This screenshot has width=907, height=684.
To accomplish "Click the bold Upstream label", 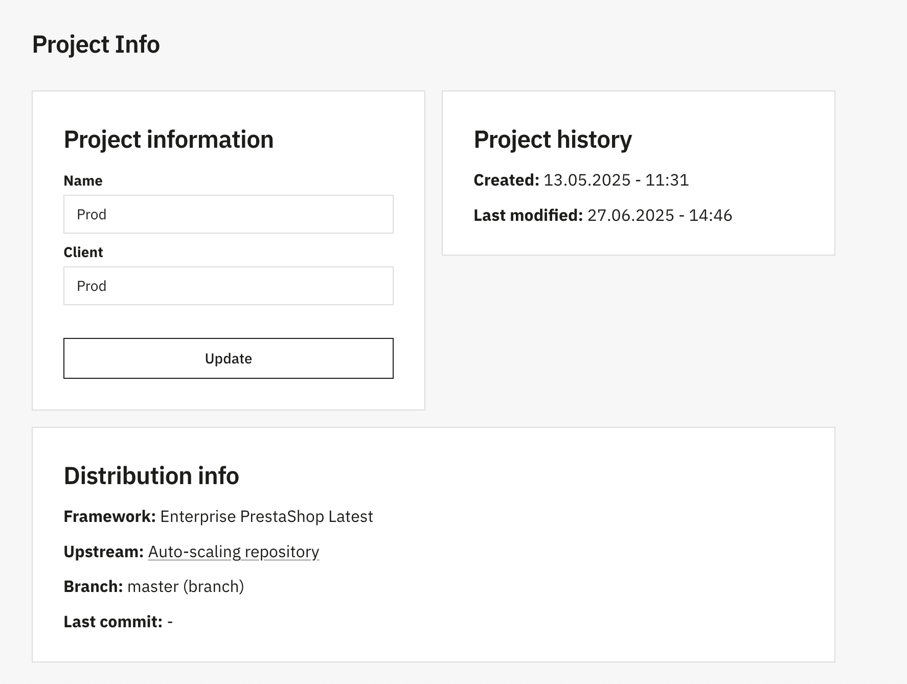I will 103,552.
